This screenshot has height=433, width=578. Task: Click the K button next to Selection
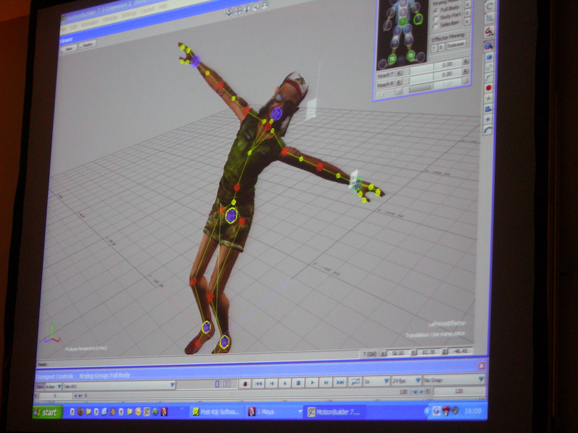(467, 21)
